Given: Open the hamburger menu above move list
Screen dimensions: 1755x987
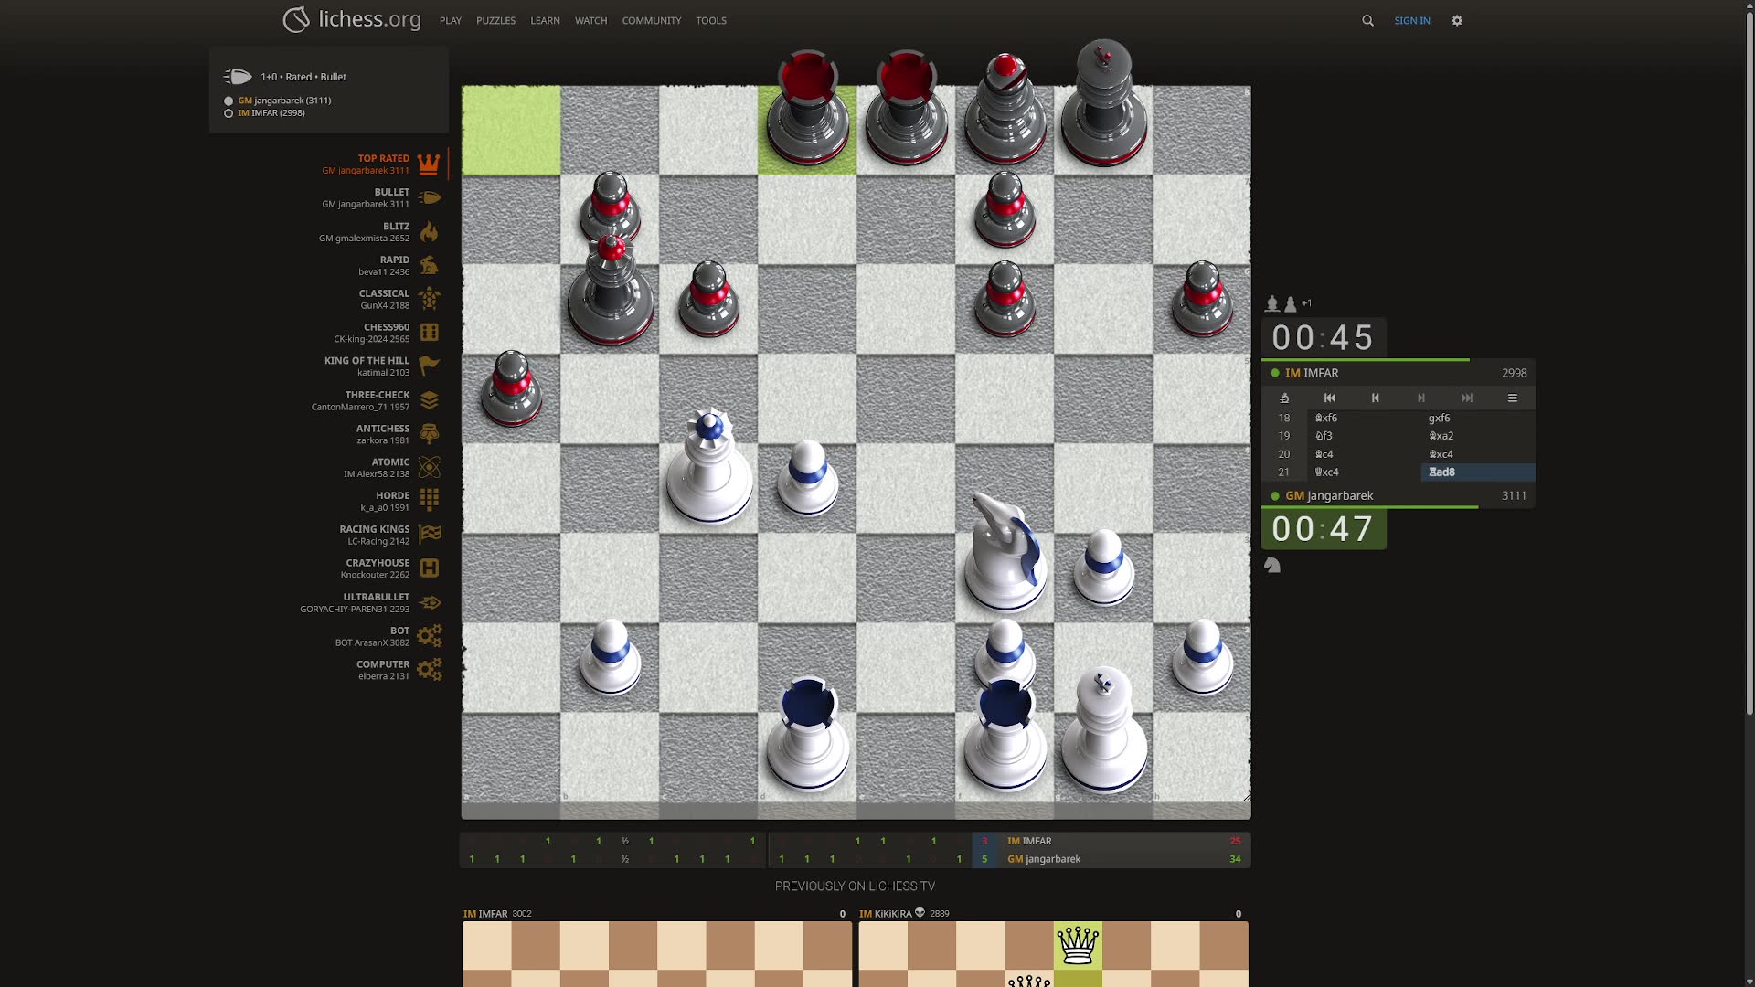Looking at the screenshot, I should tap(1512, 398).
